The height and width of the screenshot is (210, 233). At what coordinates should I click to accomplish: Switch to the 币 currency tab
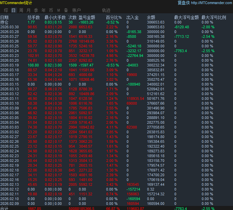pyautogui.click(x=51, y=10)
